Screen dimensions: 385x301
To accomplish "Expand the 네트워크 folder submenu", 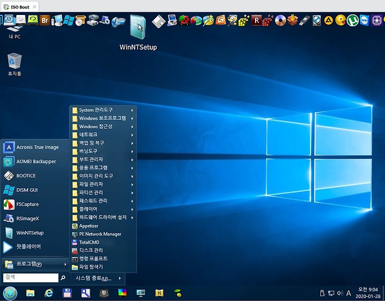I will click(103, 135).
